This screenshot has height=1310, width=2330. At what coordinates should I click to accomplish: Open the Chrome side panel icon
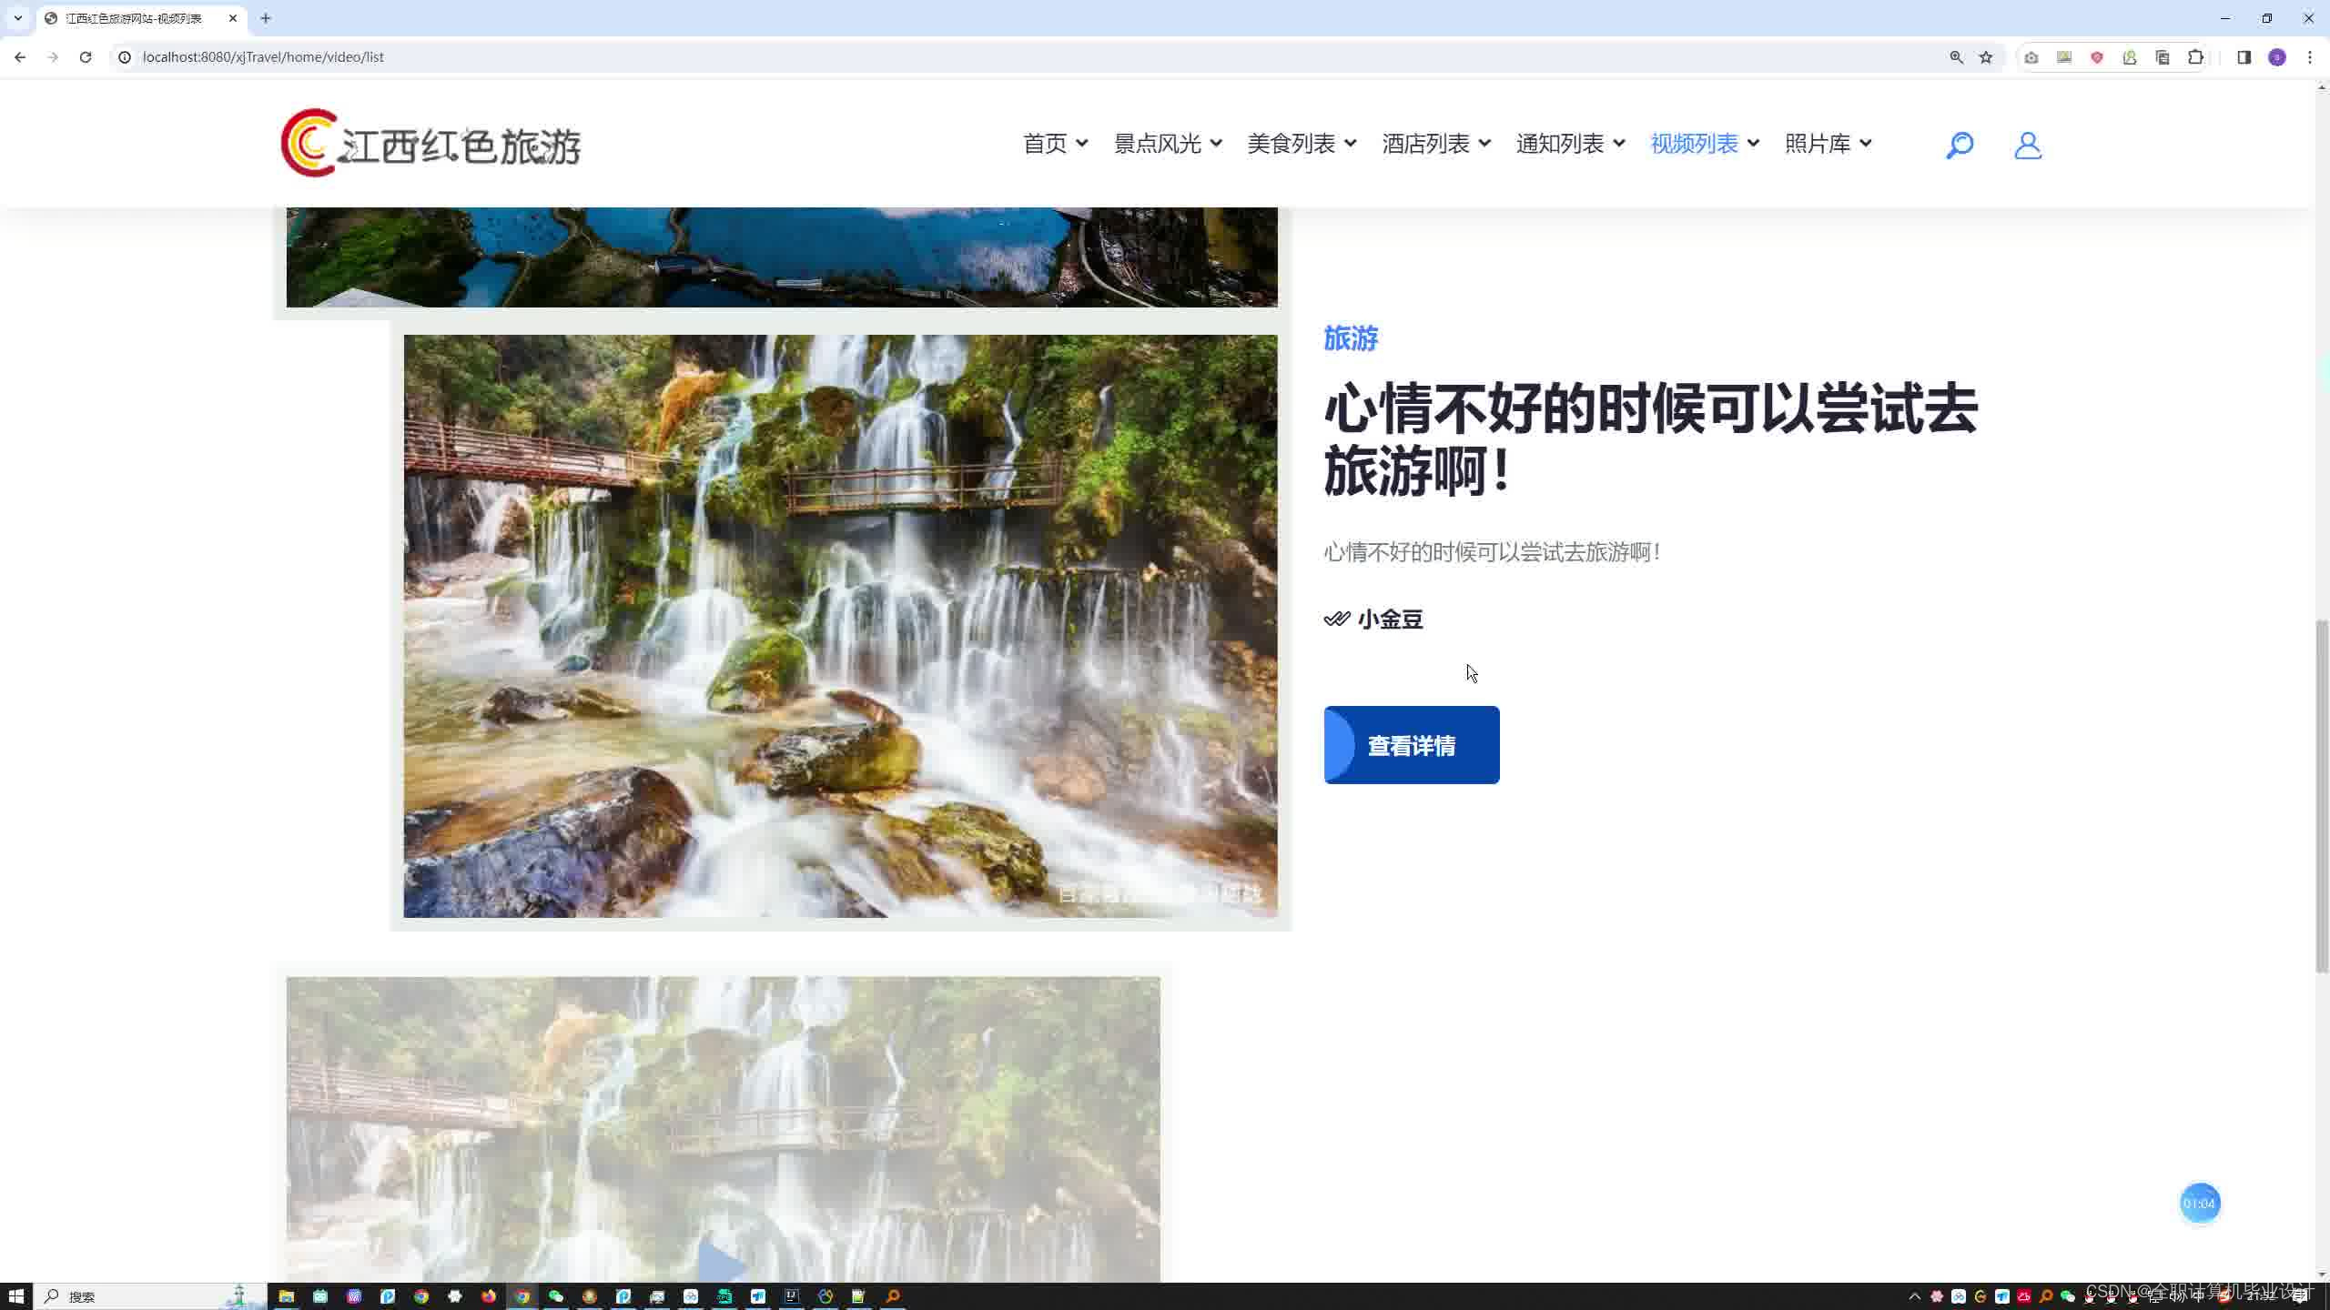tap(2244, 57)
